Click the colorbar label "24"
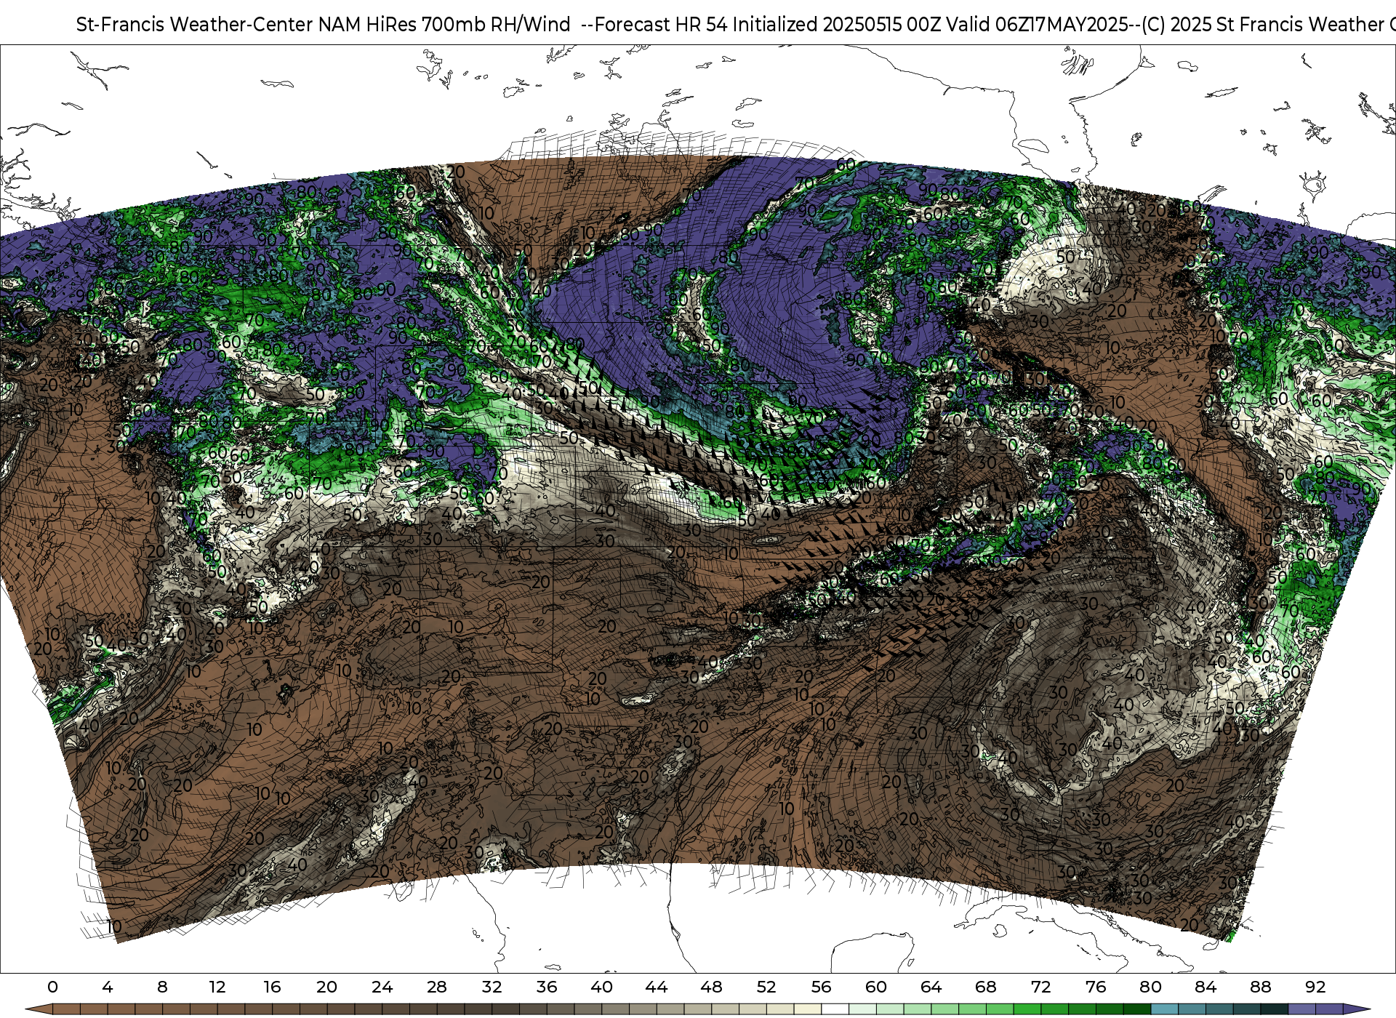This screenshot has height=1018, width=1396. [382, 987]
